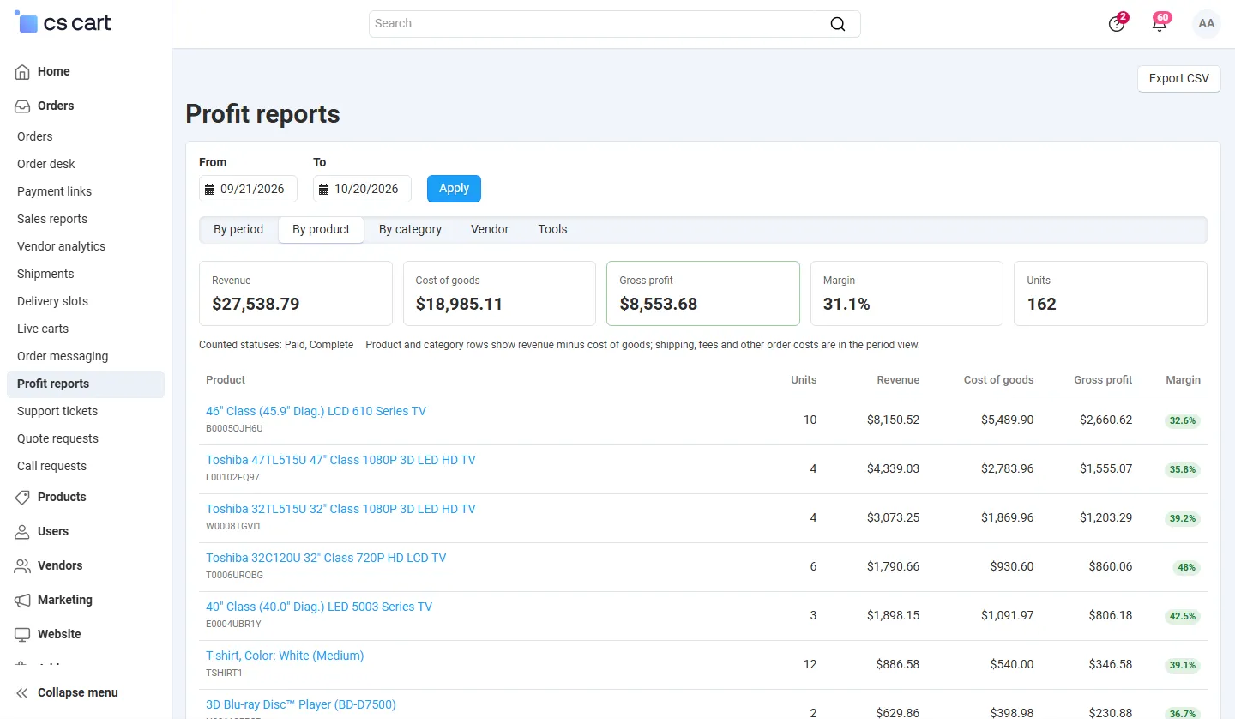1235x719 pixels.
Task: Open the help icon with badge 2
Action: coord(1117,24)
